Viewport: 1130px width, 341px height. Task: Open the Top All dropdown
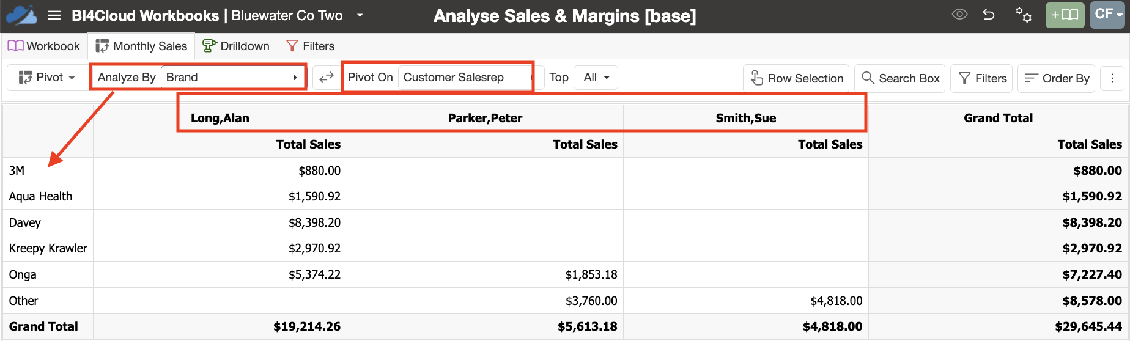coord(596,78)
